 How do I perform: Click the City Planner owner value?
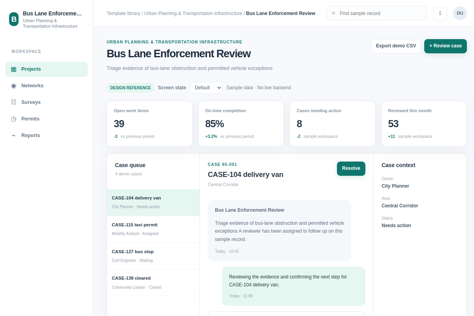click(x=395, y=186)
